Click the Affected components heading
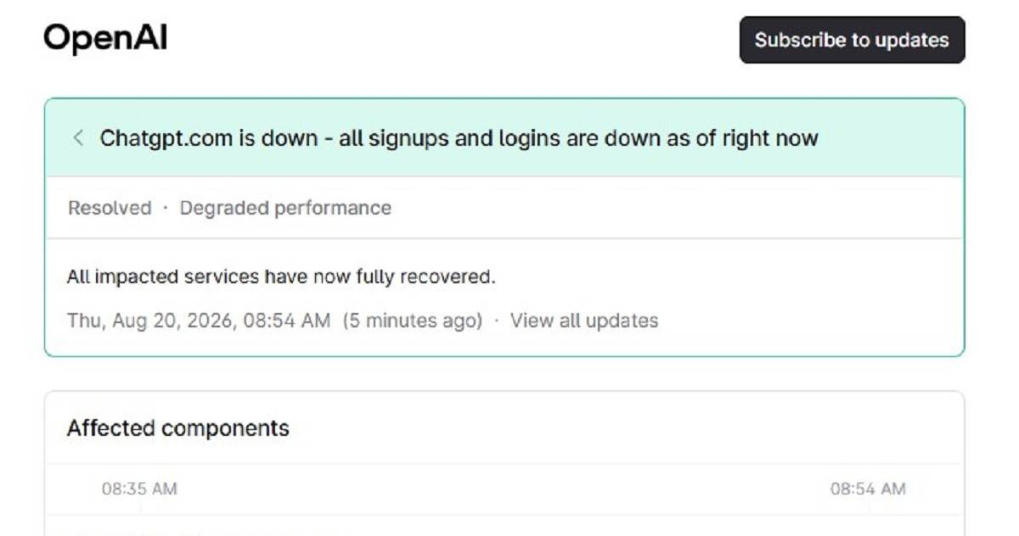The image size is (1019, 536). point(178,428)
